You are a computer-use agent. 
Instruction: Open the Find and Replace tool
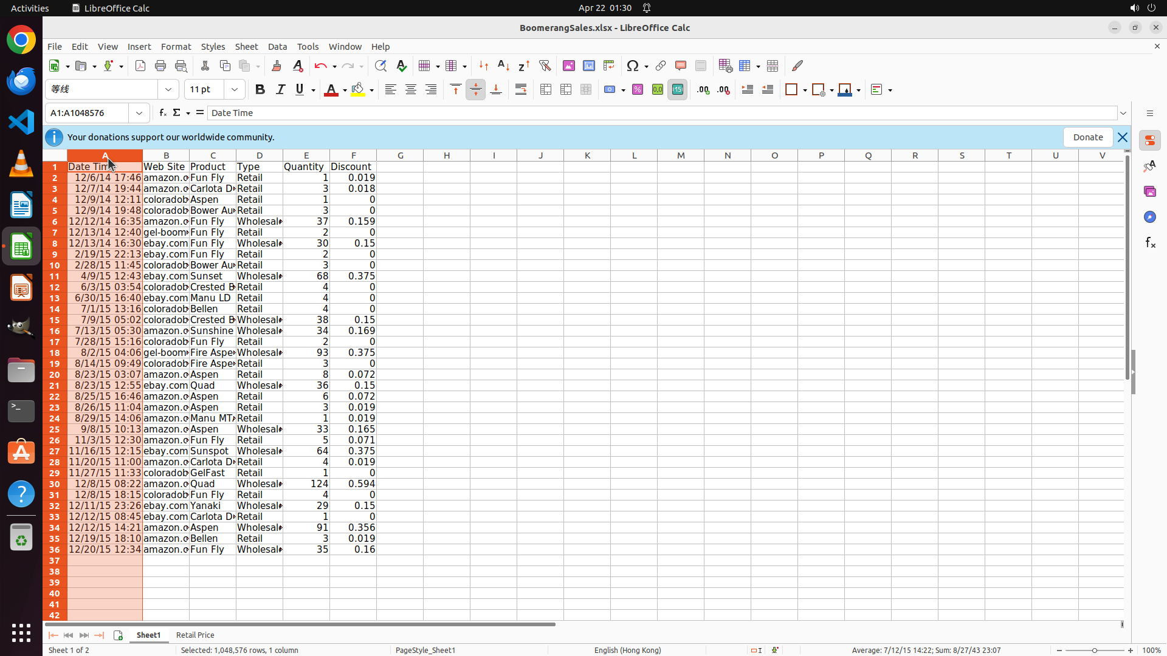point(380,66)
